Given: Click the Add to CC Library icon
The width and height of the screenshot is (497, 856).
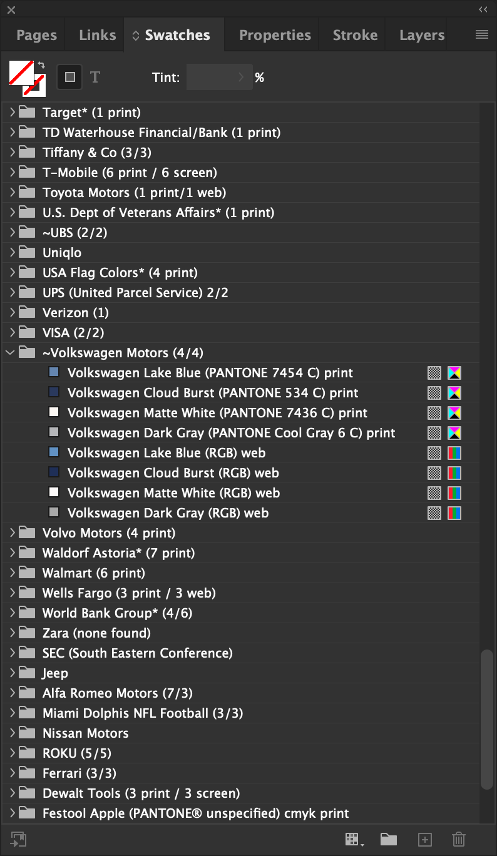Looking at the screenshot, I should 19,839.
